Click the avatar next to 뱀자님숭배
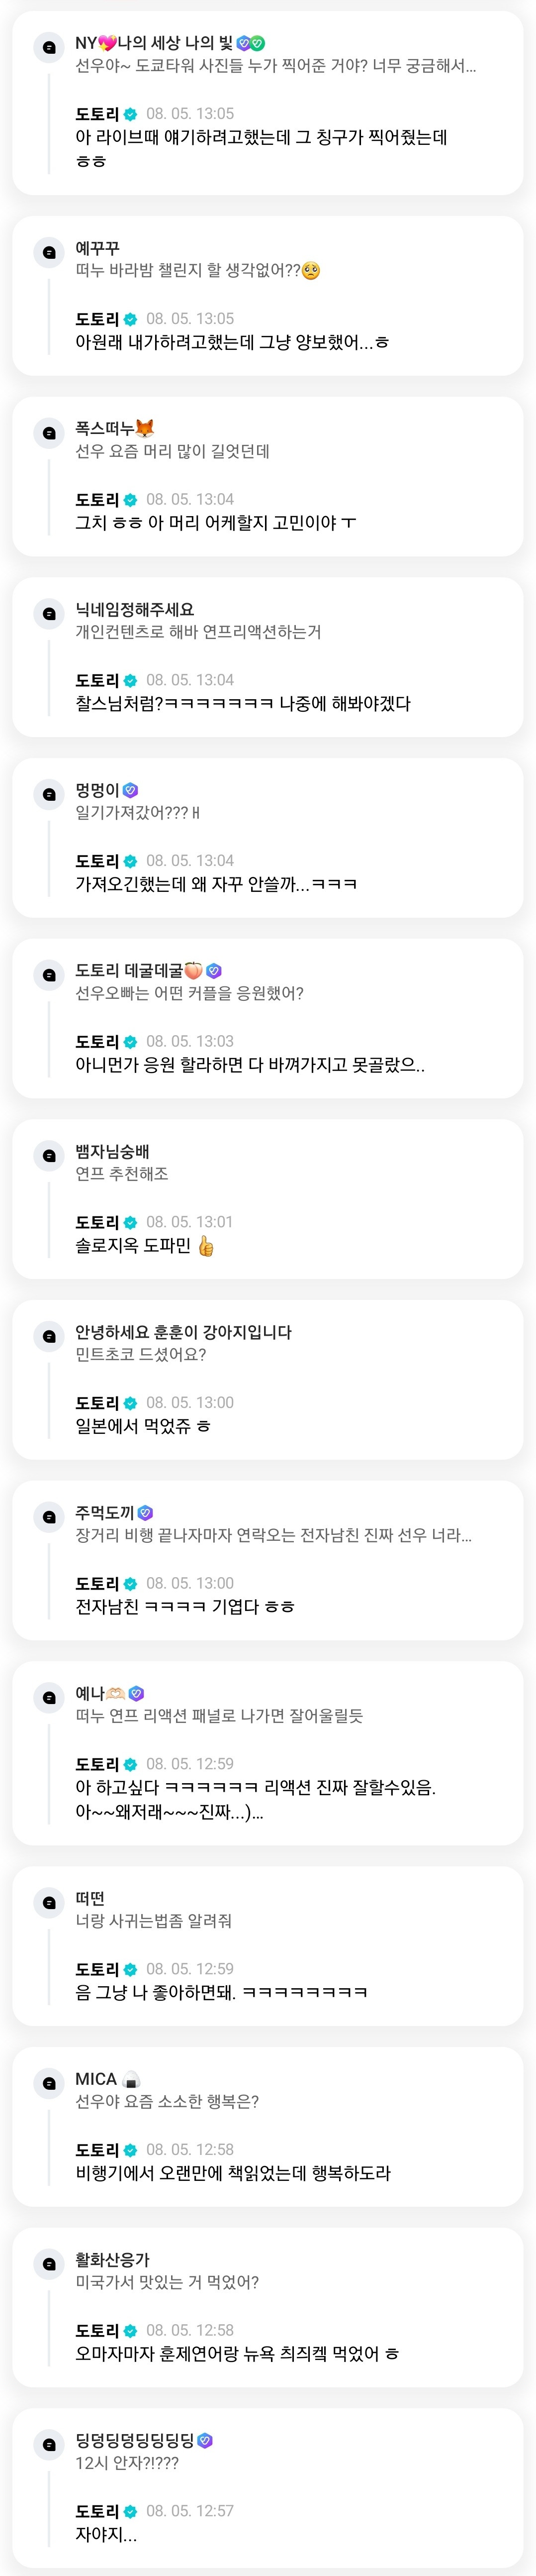 coord(49,1156)
